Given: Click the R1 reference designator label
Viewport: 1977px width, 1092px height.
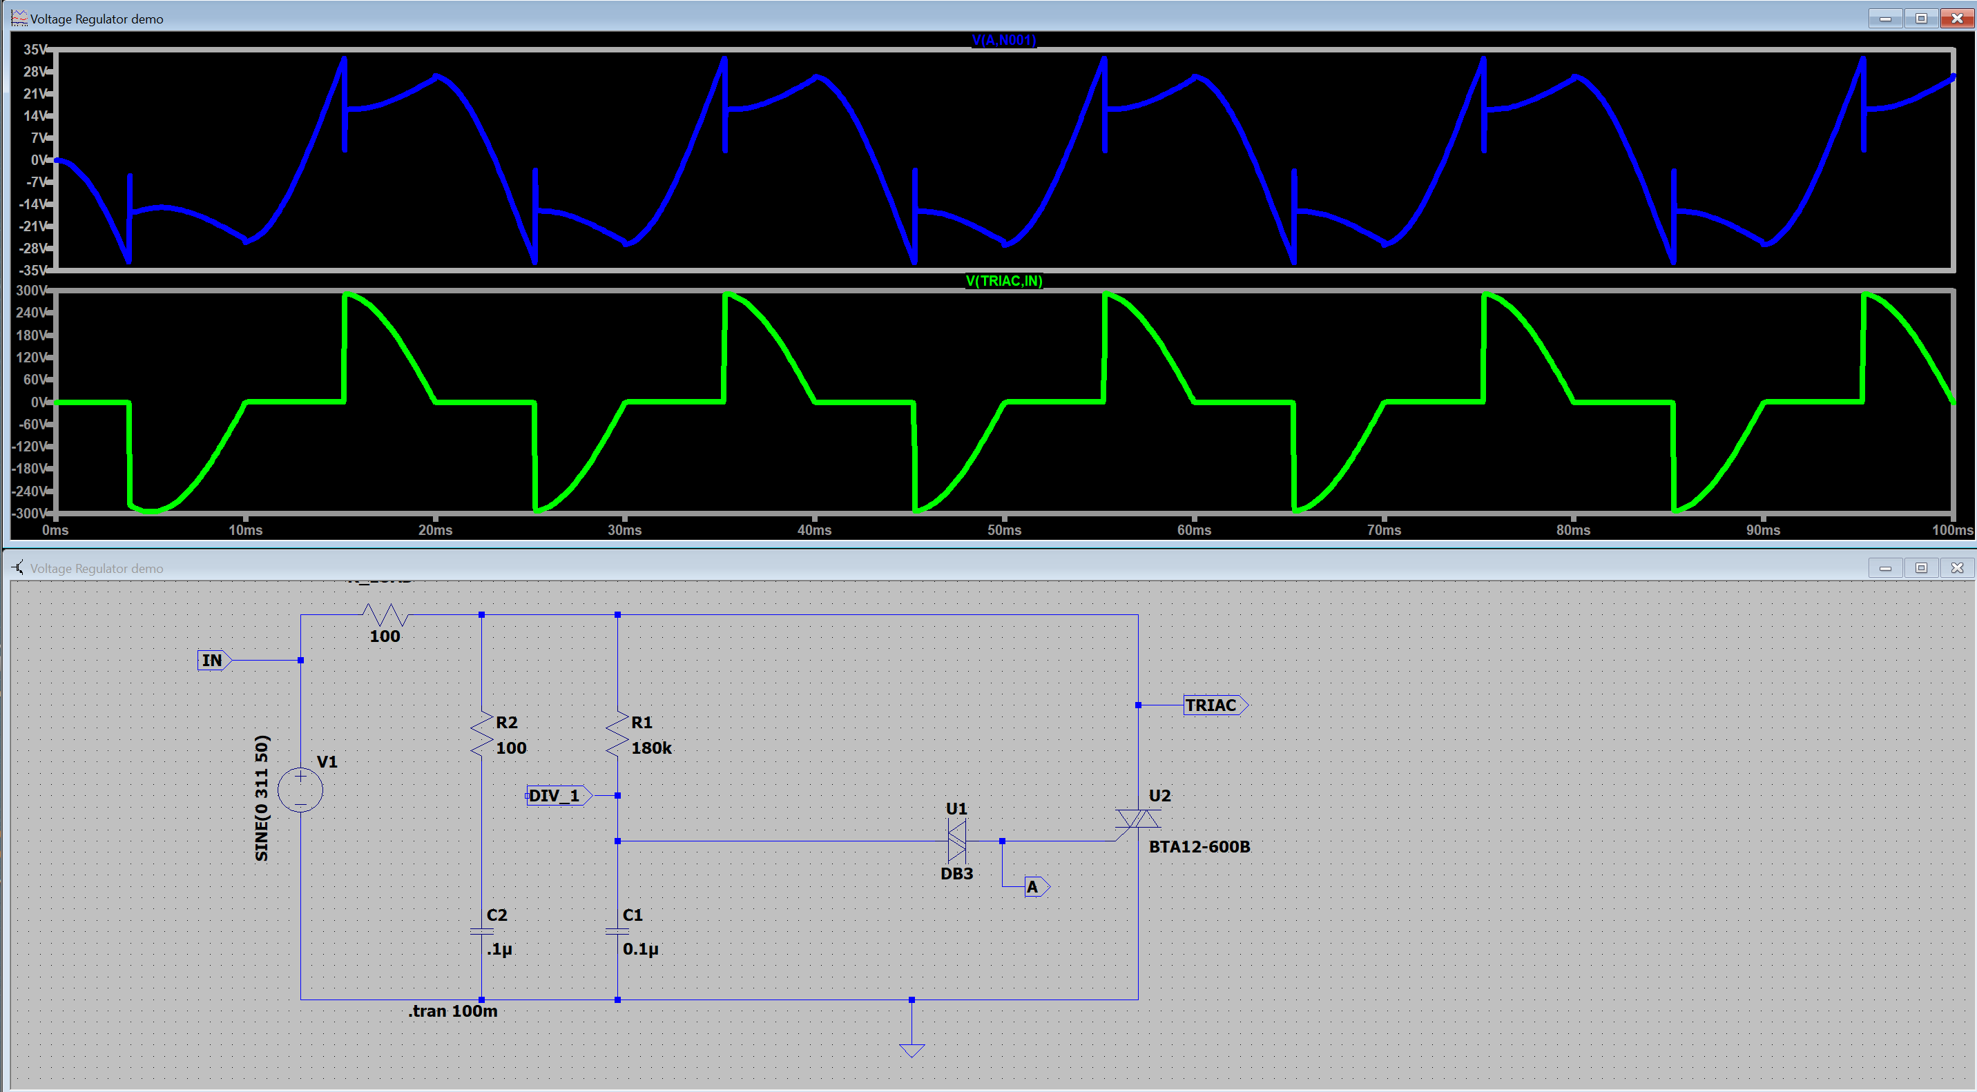Looking at the screenshot, I should pyautogui.click(x=642, y=722).
